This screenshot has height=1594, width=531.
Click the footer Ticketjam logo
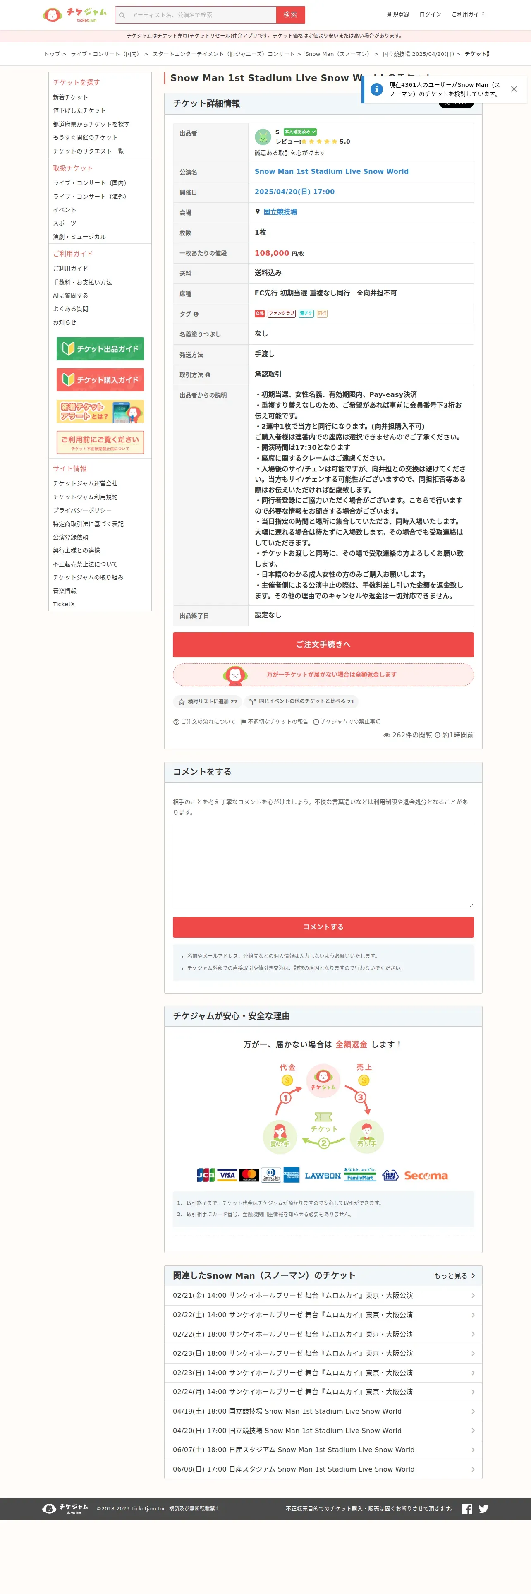click(x=65, y=1509)
